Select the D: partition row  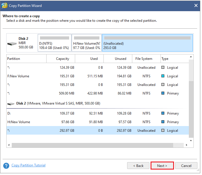(x=98, y=113)
